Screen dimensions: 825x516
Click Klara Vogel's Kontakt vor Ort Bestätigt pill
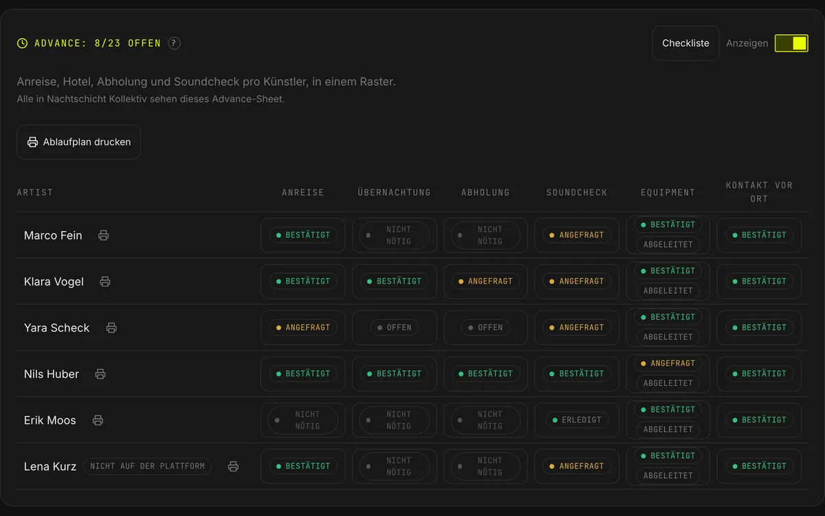click(759, 281)
